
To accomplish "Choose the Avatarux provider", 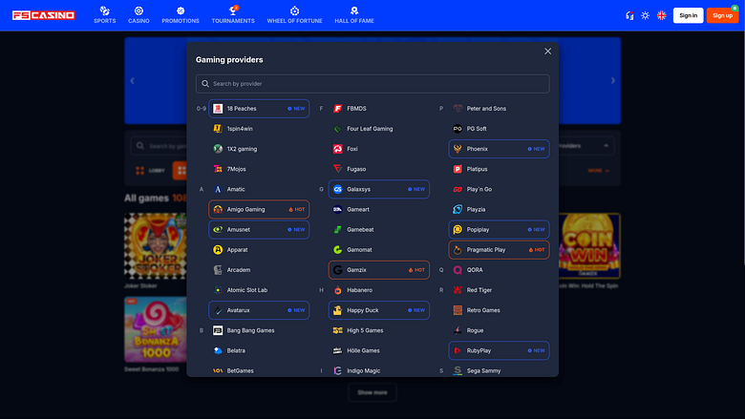I will point(259,310).
